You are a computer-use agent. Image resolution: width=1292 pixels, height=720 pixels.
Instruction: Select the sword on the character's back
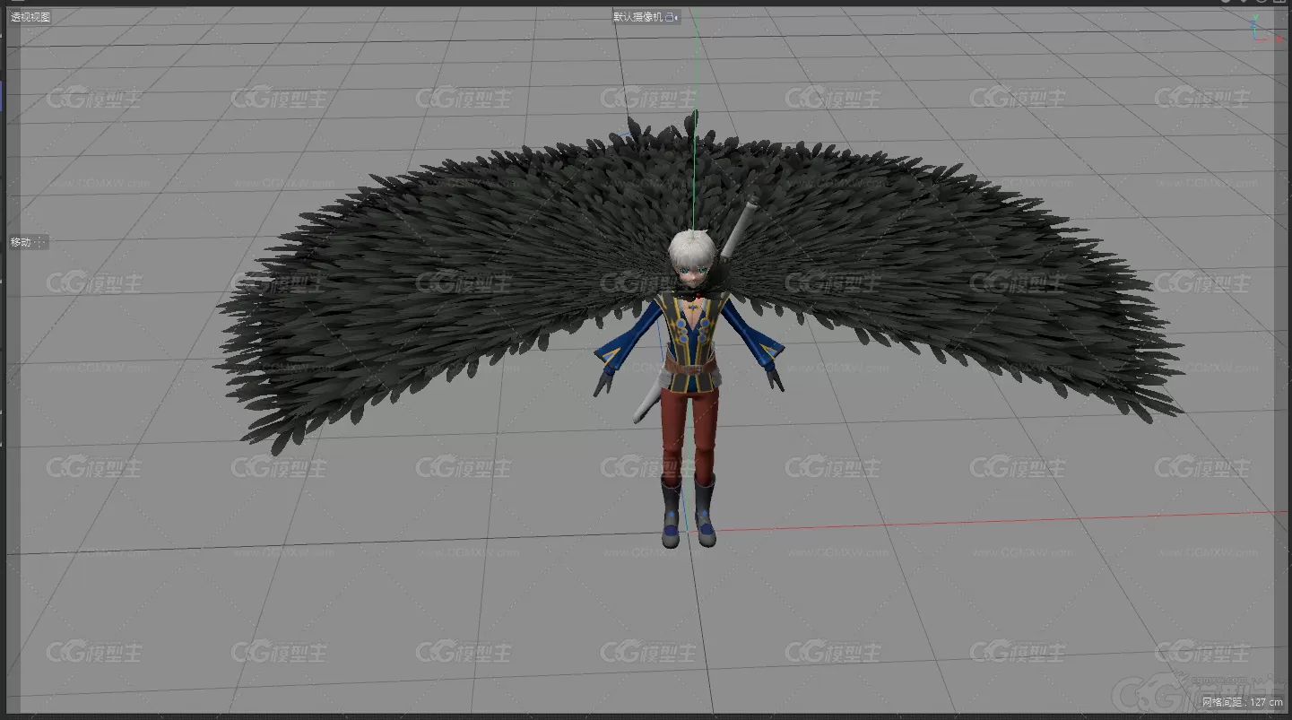[x=741, y=230]
